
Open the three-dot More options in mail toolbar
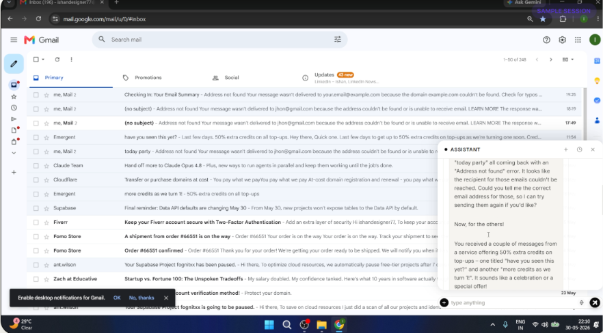click(72, 59)
